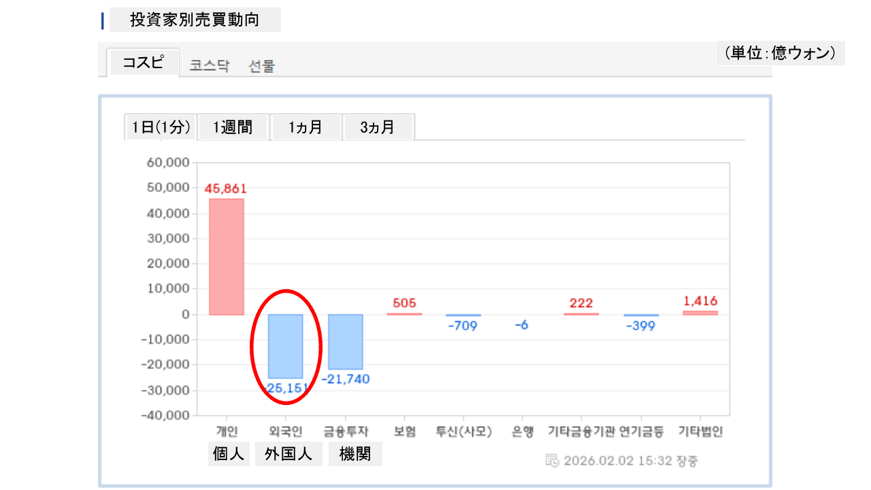Switch to the 1週間 period tab
Screen dimensions: 871x490
coord(233,127)
